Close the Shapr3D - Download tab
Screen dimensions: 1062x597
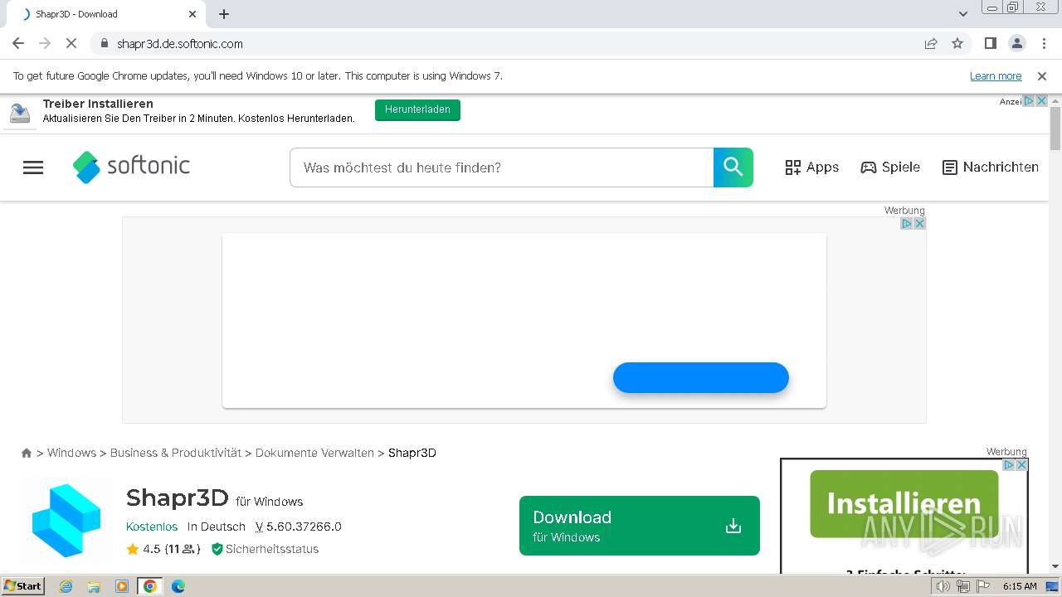(x=192, y=14)
